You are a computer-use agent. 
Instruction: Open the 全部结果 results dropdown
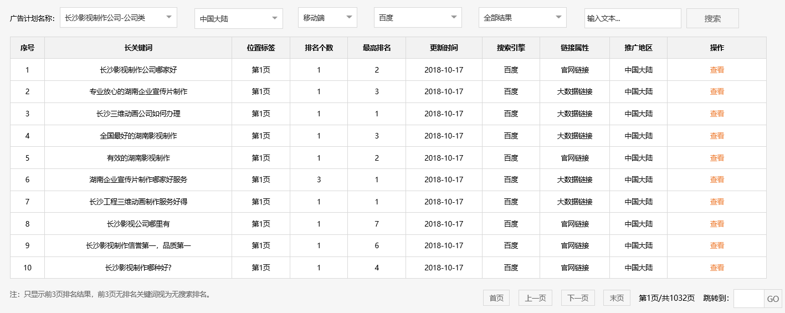pyautogui.click(x=522, y=18)
